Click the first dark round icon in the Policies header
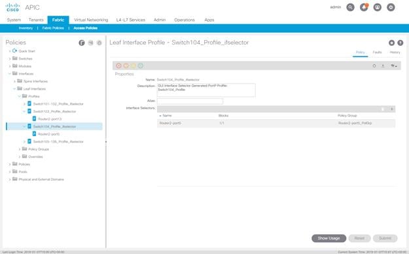The width and height of the screenshot is (409, 254). tap(82, 43)
